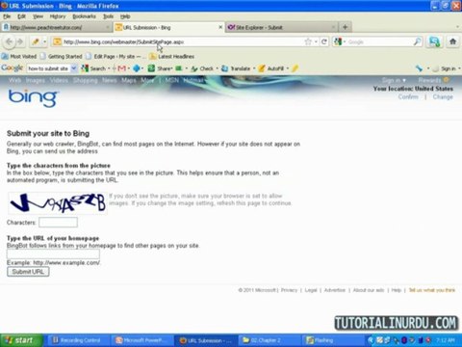This screenshot has height=347, width=462.
Task: Open the Edit menu
Action: point(21,16)
